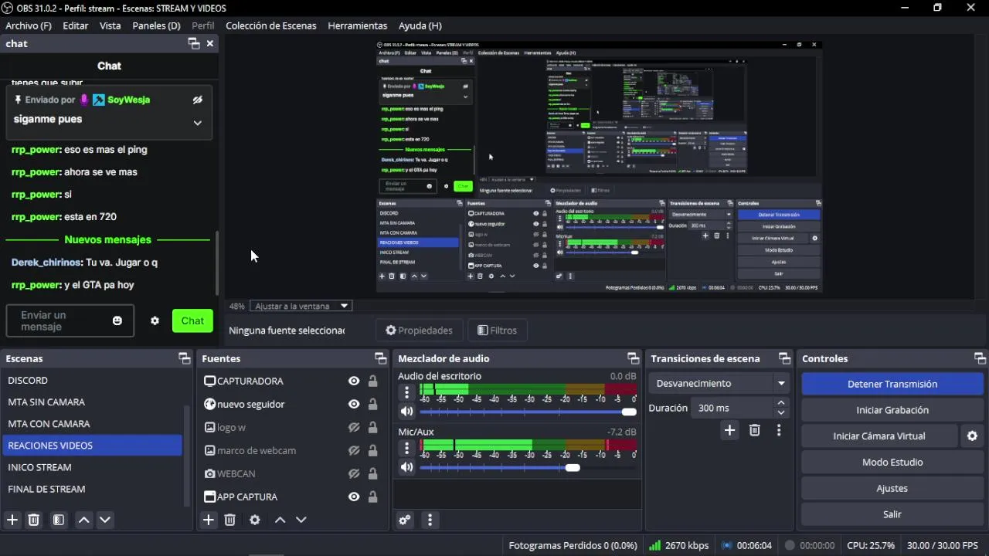This screenshot has width=989, height=556.
Task: Delete selected scene with trash icon
Action: (34, 520)
